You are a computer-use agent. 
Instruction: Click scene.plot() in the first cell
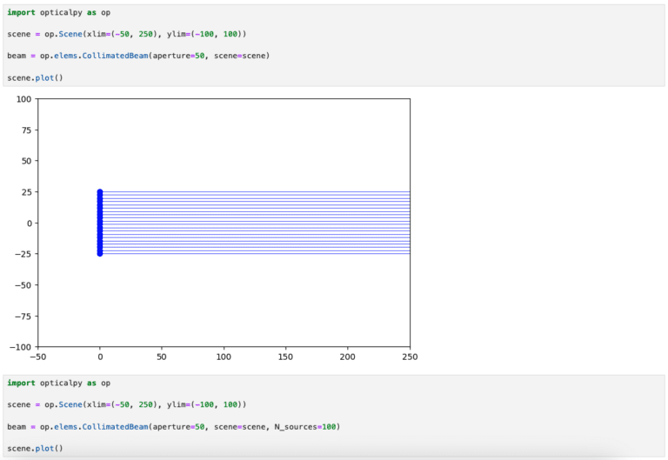click(35, 77)
